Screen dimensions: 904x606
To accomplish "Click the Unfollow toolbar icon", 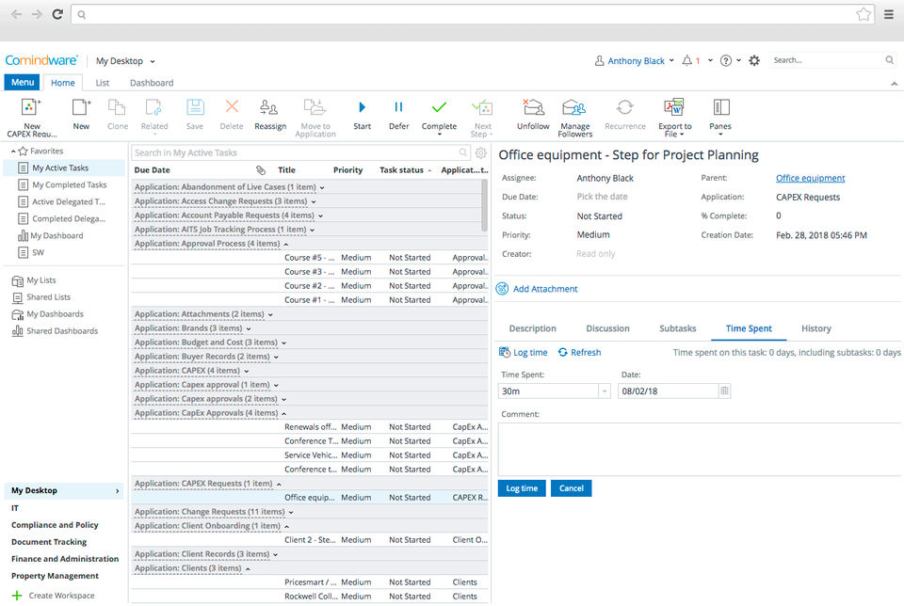I will click(x=533, y=108).
